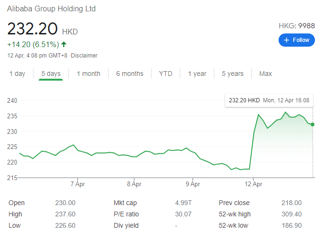
Task: Click the blue Follow button
Action: tap(297, 40)
